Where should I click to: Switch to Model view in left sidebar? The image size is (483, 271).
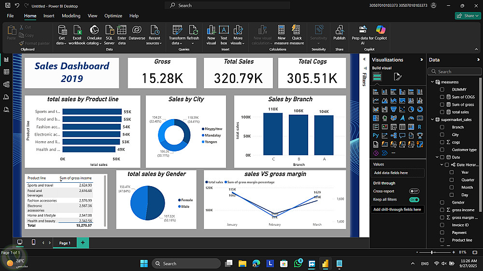pos(6,84)
